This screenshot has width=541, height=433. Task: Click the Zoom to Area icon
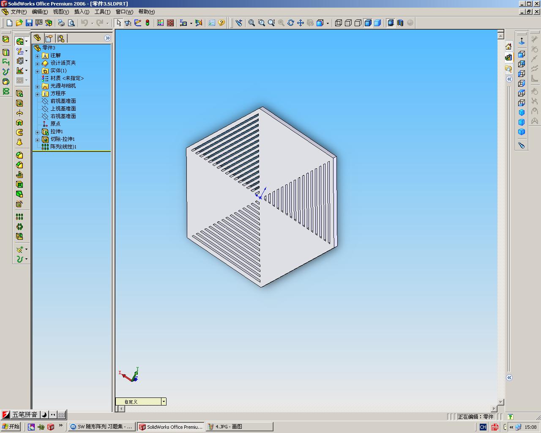261,23
